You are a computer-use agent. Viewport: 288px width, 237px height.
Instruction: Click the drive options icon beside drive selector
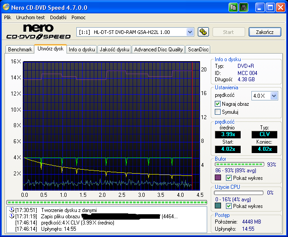203,32
